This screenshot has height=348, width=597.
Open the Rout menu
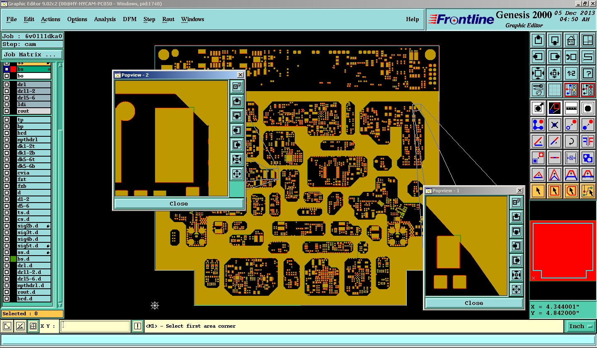click(168, 19)
